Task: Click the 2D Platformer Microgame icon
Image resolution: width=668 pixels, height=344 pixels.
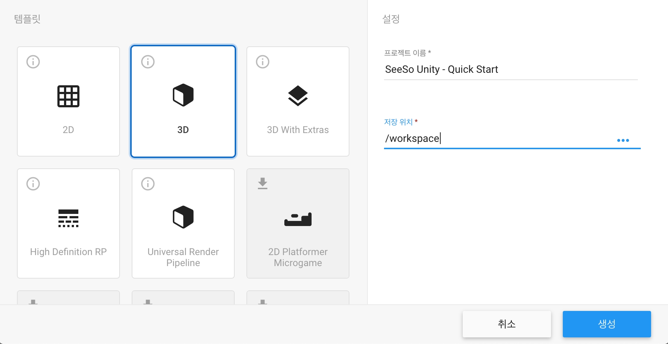Action: point(298,219)
